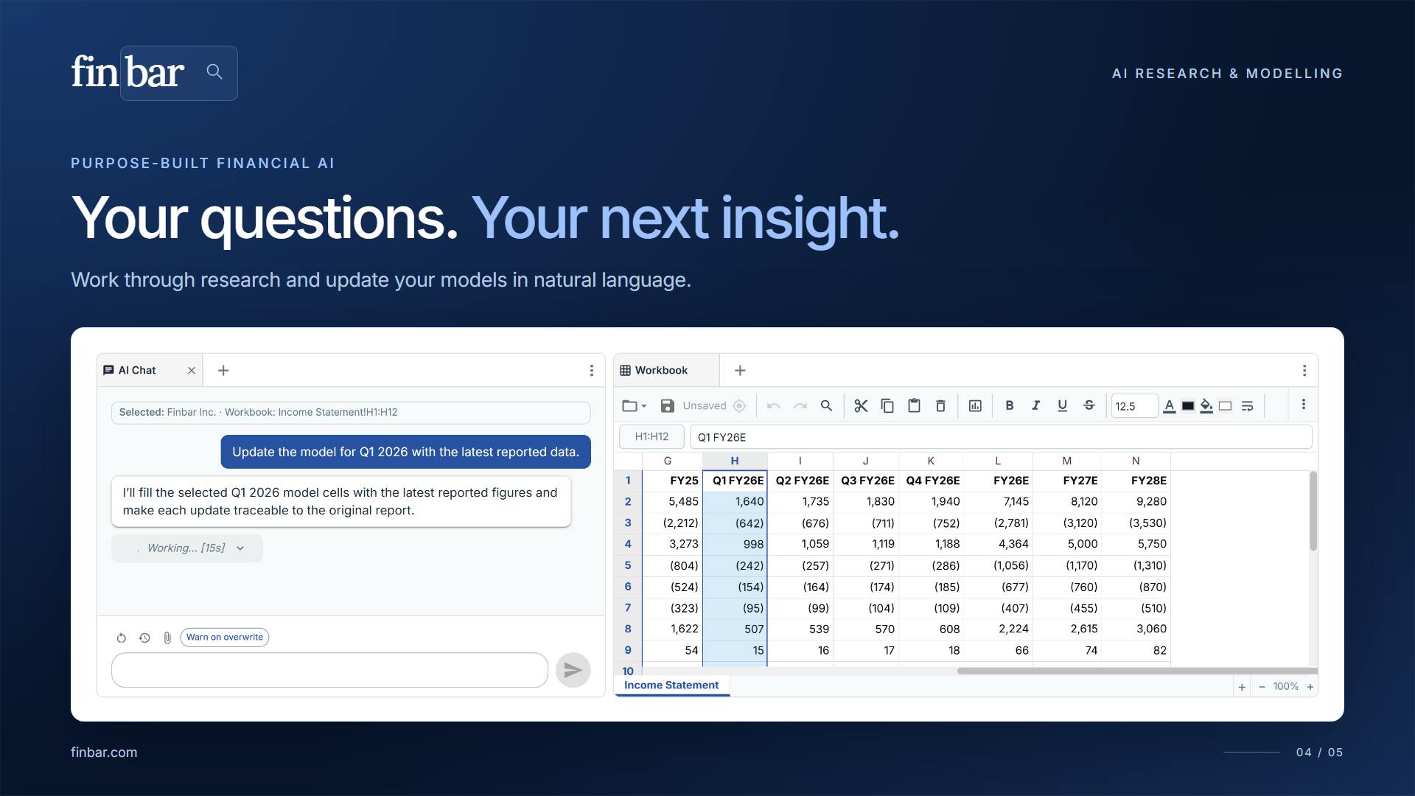
Task: Paste from the clipboard icon
Action: 914,406
